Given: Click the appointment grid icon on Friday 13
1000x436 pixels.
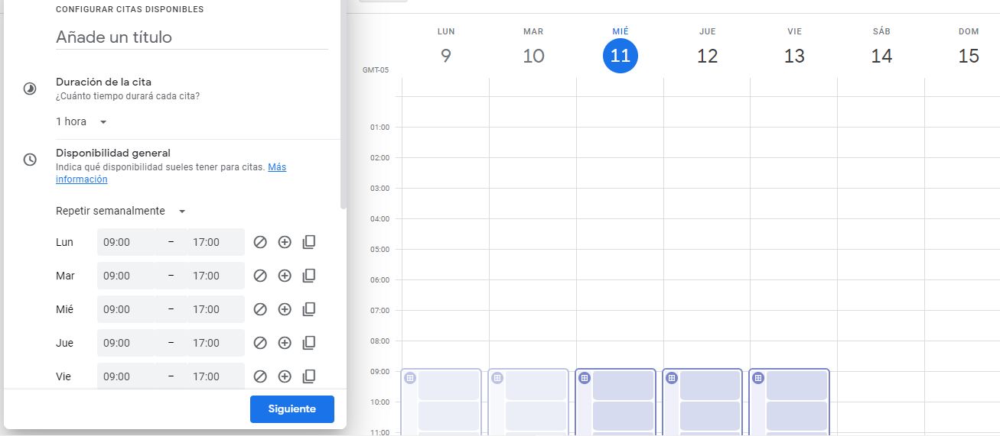Looking at the screenshot, I should pos(758,378).
